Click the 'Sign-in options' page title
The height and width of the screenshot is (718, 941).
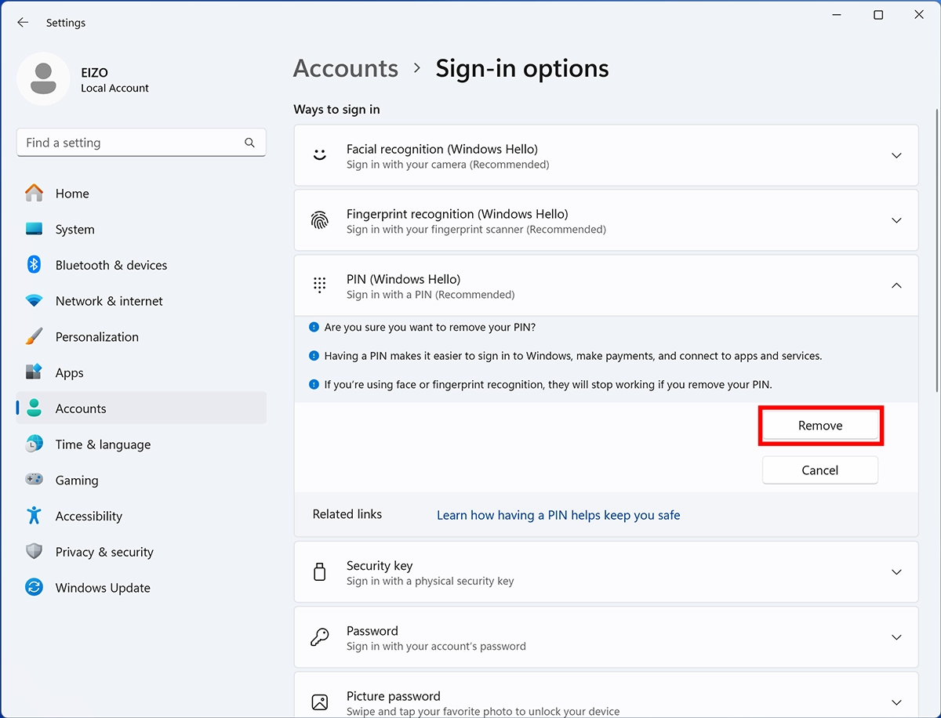coord(522,68)
